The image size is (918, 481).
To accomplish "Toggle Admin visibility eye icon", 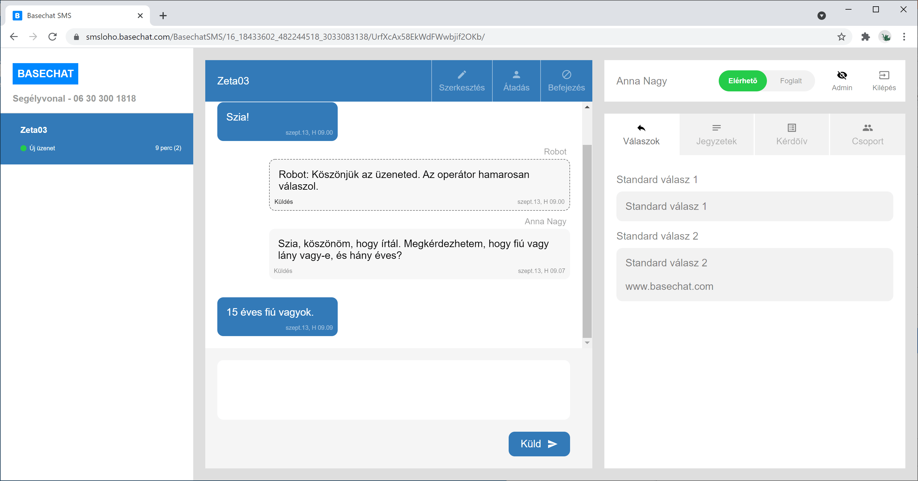I will pyautogui.click(x=842, y=75).
